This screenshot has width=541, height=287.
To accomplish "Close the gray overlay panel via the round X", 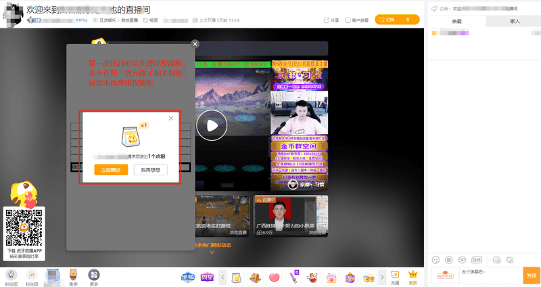I will click(195, 44).
